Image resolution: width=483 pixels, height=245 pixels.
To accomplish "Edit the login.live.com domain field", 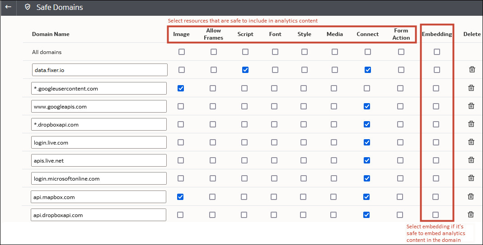I will (x=99, y=142).
